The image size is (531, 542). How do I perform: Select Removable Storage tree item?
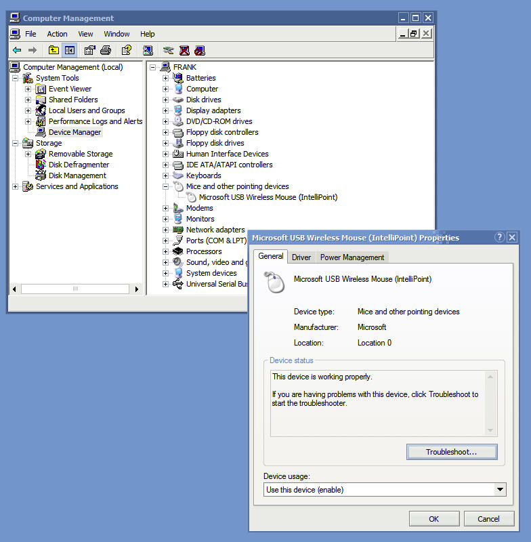pyautogui.click(x=81, y=154)
